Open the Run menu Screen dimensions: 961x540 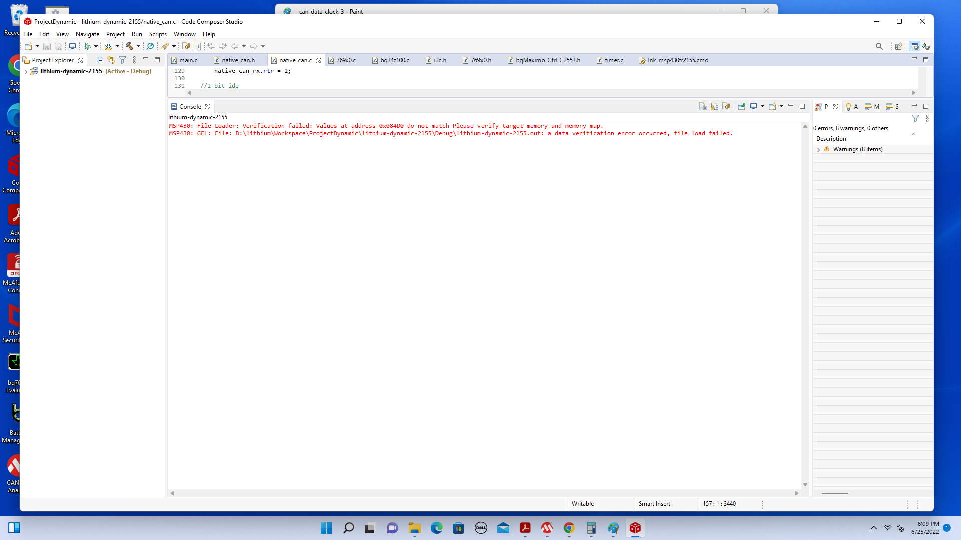[x=137, y=34]
